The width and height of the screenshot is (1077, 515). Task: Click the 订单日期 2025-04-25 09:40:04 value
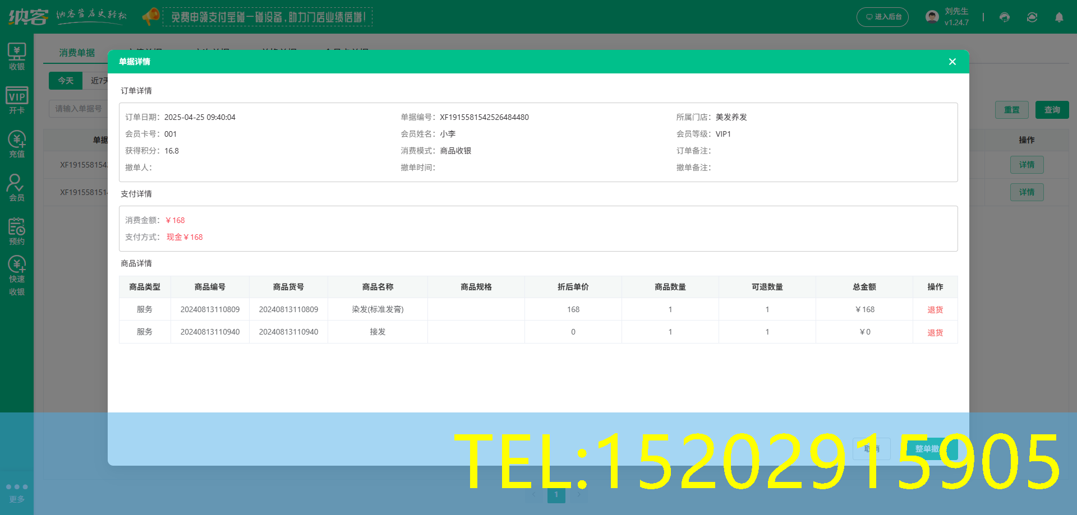[x=200, y=117]
